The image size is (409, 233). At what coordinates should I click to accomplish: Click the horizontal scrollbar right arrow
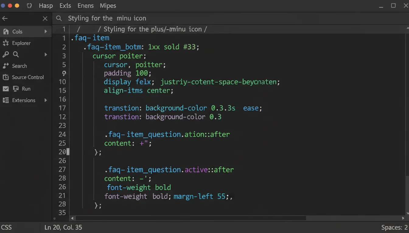[x=403, y=218]
